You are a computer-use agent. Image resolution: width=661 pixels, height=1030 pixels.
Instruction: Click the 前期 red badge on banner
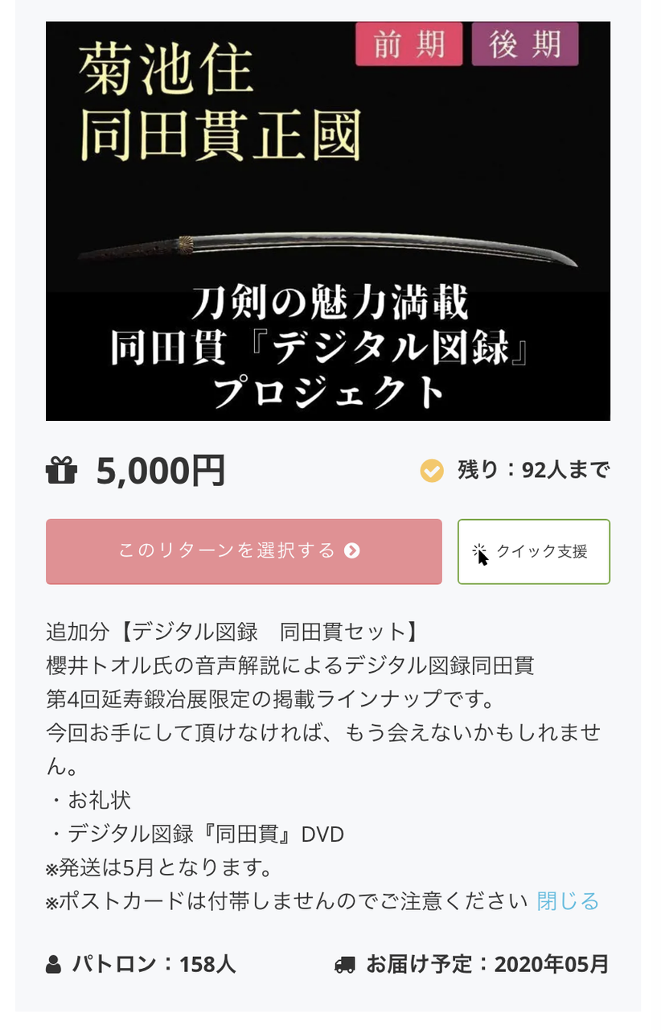tap(409, 43)
